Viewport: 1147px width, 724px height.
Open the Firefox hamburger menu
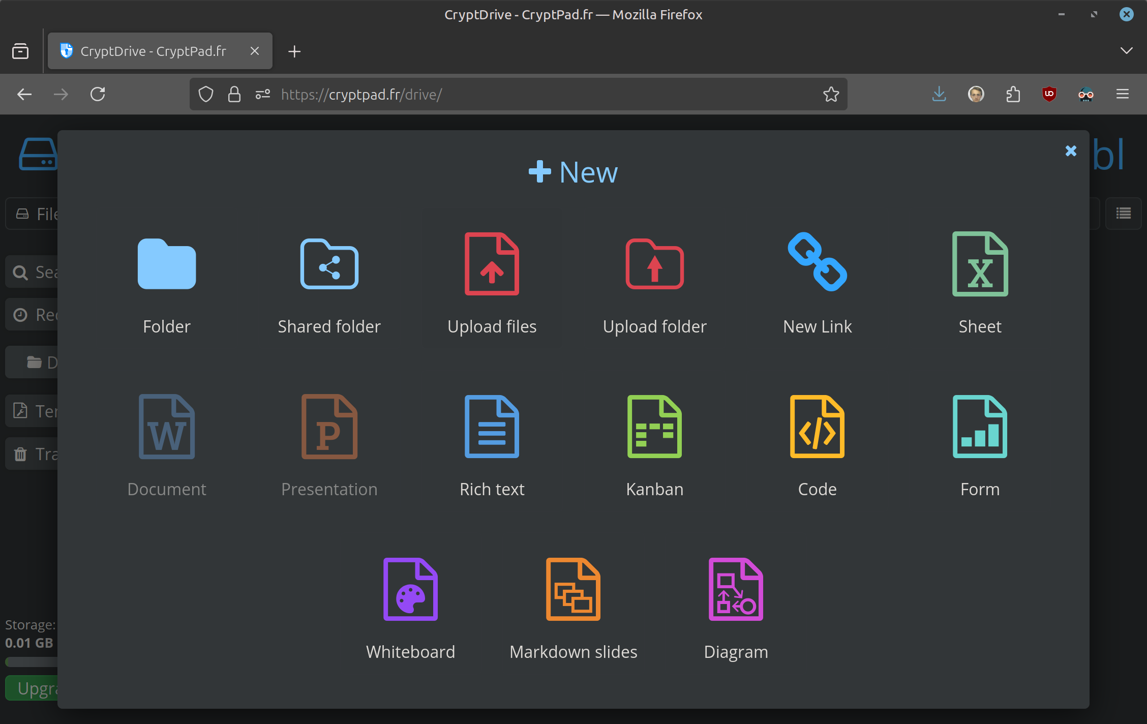click(x=1123, y=95)
